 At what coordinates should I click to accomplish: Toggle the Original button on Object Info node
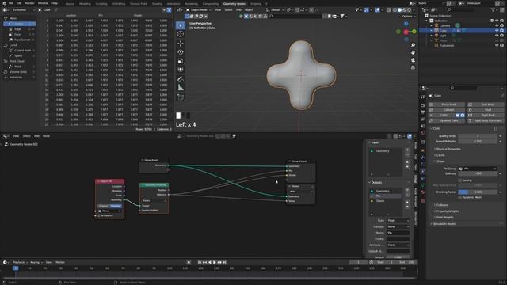(104, 206)
